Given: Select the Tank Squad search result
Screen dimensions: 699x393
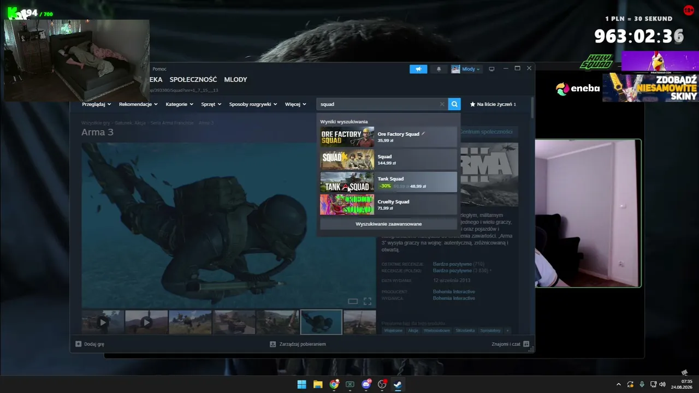Looking at the screenshot, I should pos(388,182).
